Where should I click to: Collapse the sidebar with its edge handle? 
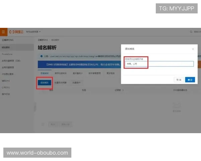coord(35,107)
